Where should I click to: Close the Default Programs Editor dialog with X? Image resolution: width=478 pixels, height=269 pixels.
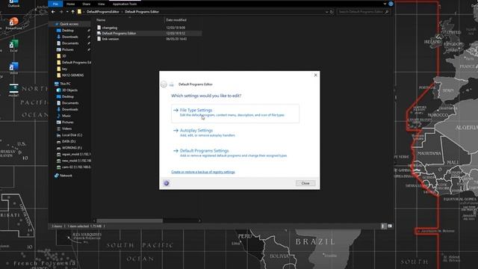click(x=315, y=75)
